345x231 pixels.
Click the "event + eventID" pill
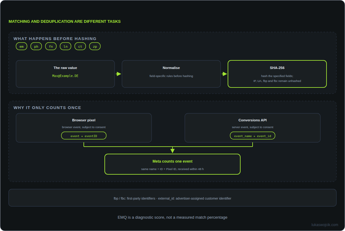pos(84,136)
